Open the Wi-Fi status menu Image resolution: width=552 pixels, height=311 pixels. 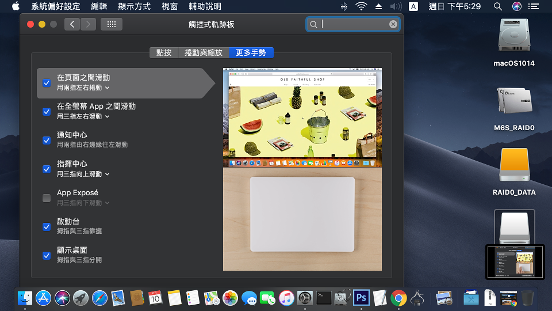[x=361, y=6]
